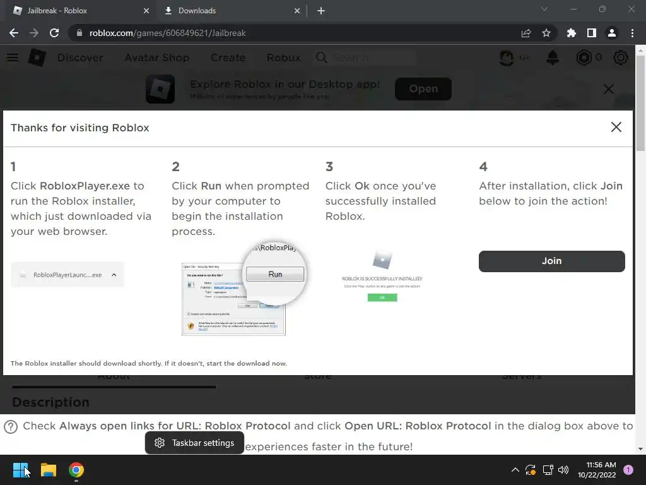Open the Chrome extensions puzzle icon
Viewport: 646px width, 485px height.
point(571,33)
